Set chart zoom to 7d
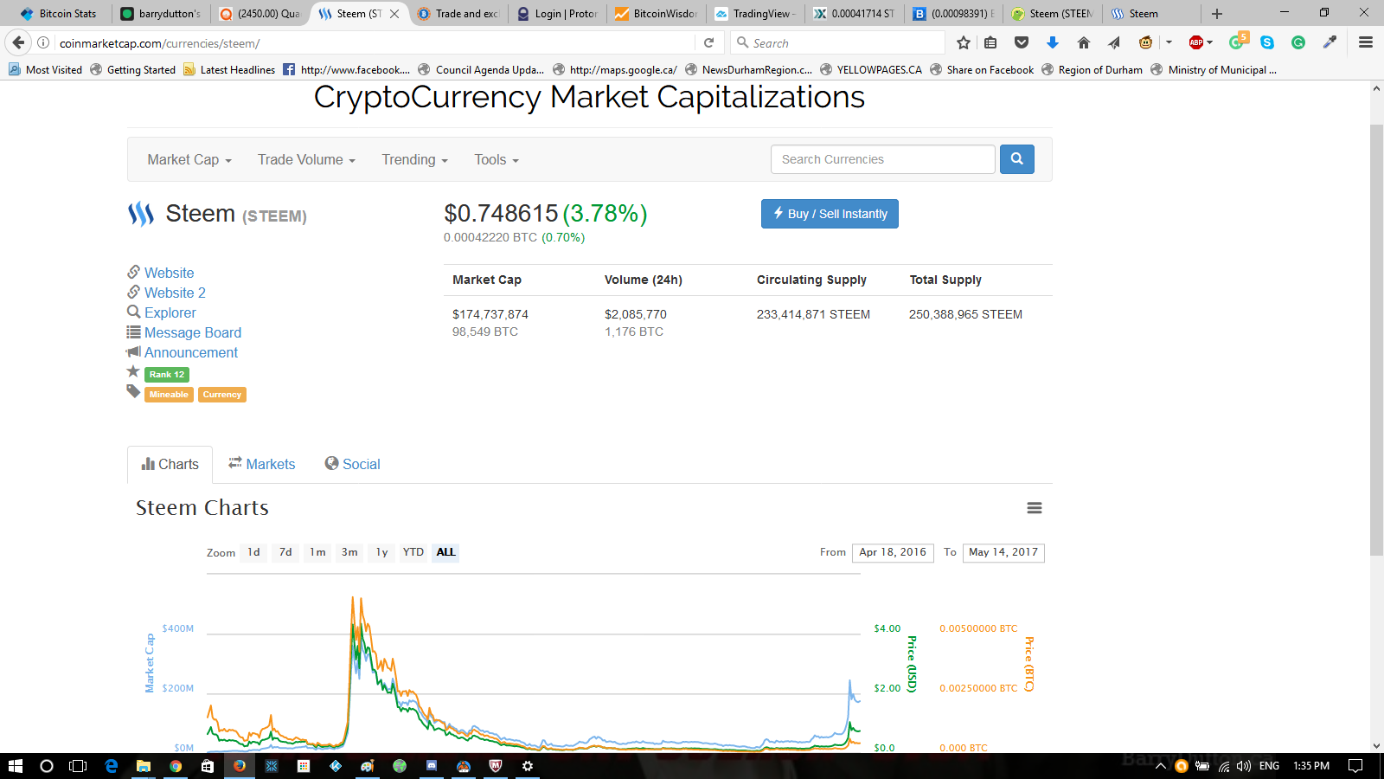The width and height of the screenshot is (1384, 779). (285, 552)
